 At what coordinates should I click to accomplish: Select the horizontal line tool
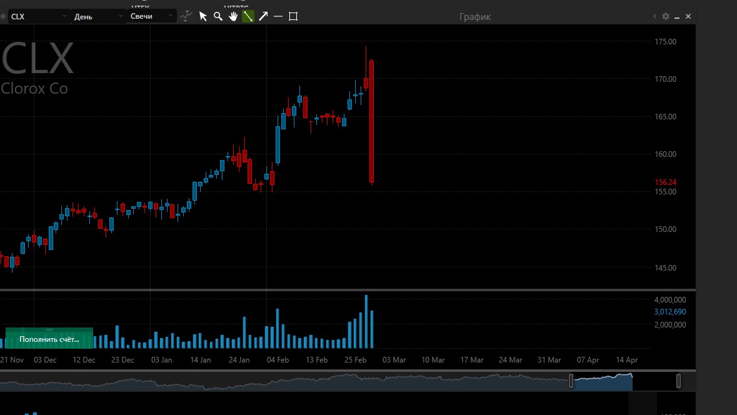coord(278,16)
